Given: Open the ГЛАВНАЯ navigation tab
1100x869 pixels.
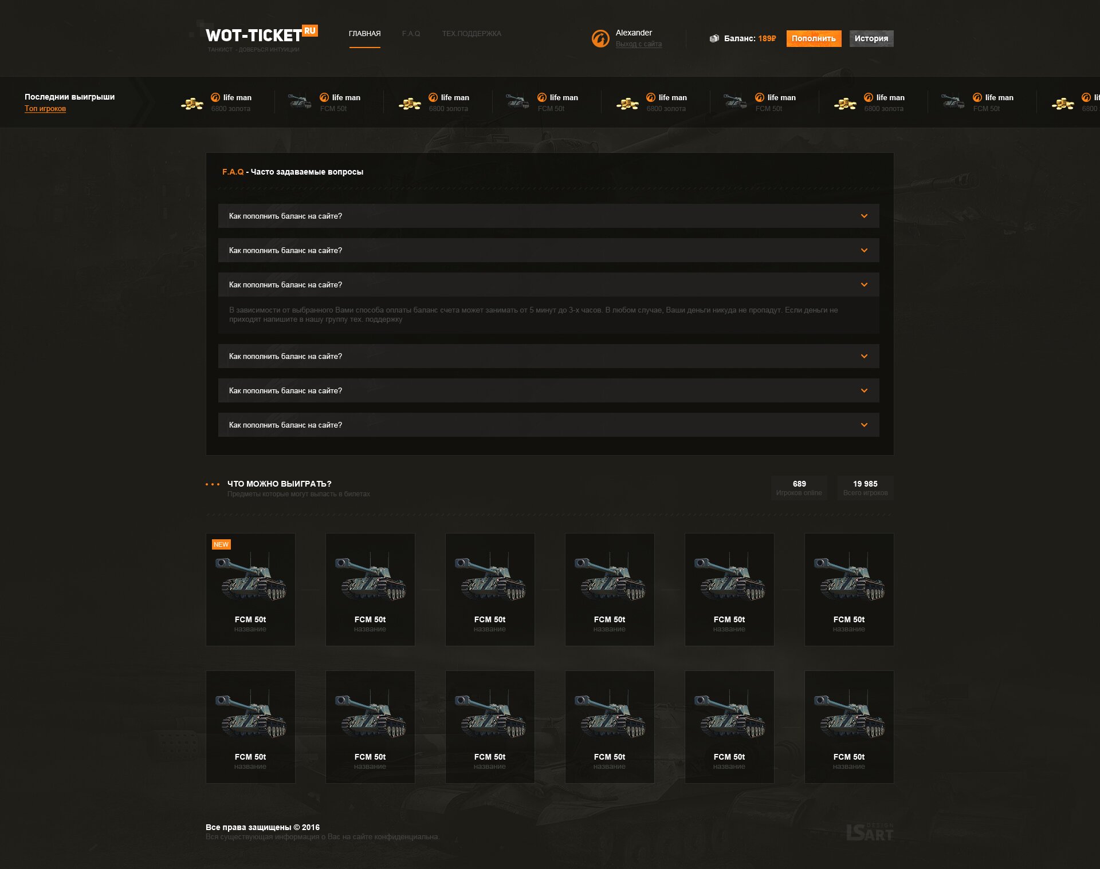Looking at the screenshot, I should pos(364,34).
